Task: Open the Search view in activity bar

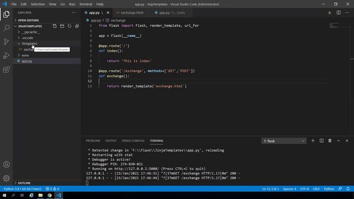Action: tap(6, 28)
